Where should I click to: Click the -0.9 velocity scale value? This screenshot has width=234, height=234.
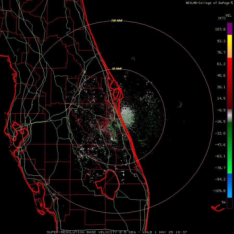coord(221,110)
